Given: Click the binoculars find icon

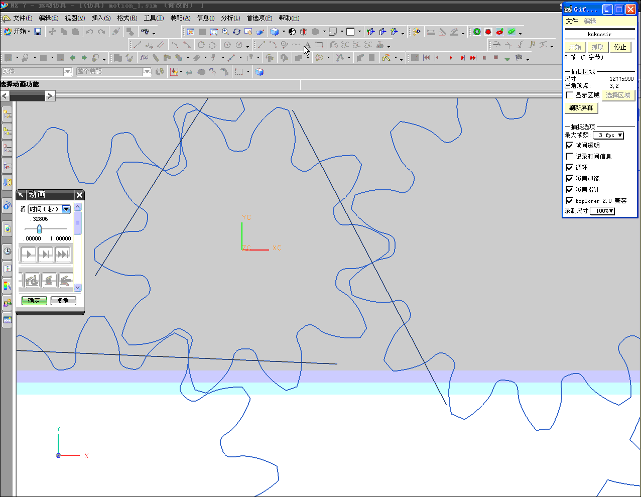Looking at the screenshot, I should tap(145, 32).
